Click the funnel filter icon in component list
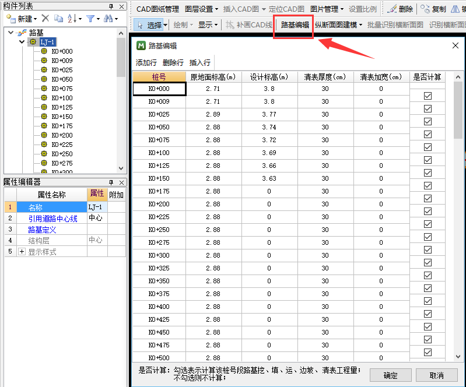Viewport: 466px width, 387px height. click(x=90, y=19)
